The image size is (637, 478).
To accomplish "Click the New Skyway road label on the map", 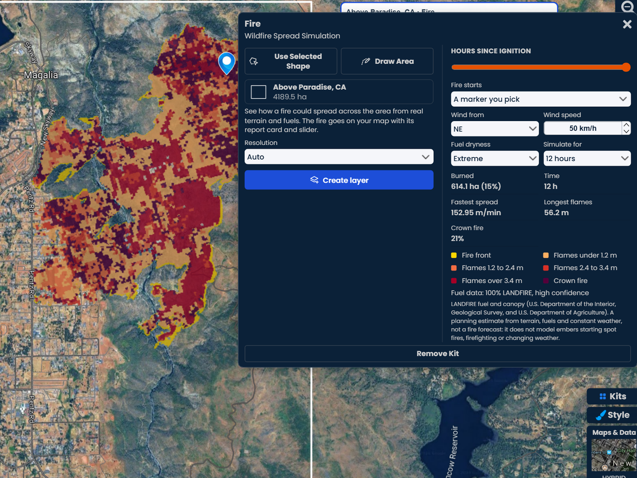I will pyautogui.click(x=48, y=127).
